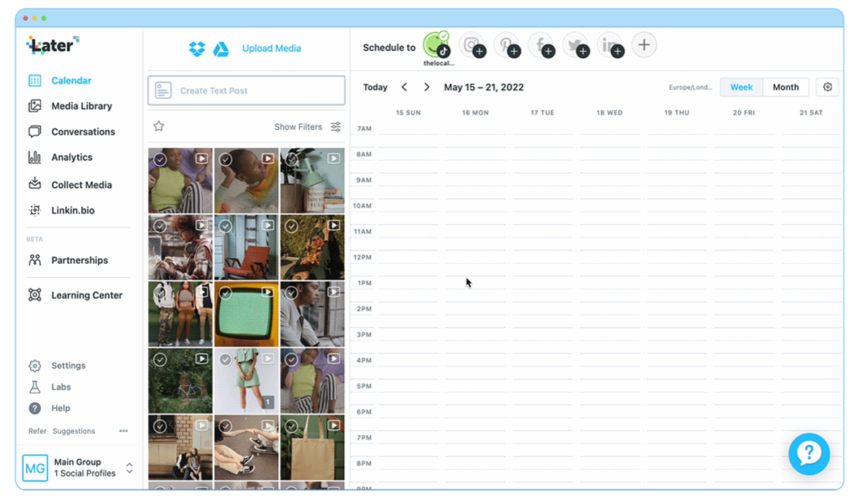
Task: Jump to Today in the calendar
Action: (375, 87)
